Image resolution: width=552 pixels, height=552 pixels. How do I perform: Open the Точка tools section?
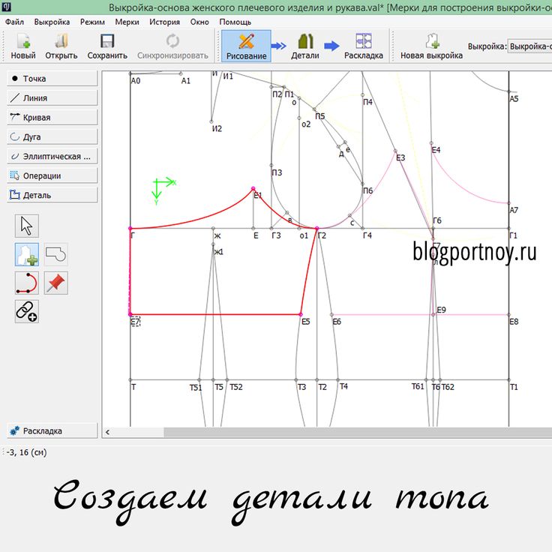tap(52, 79)
